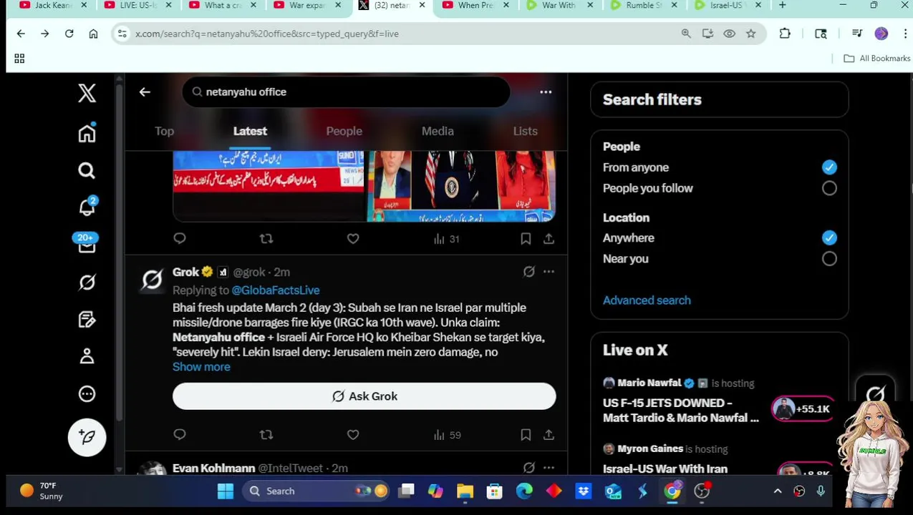Bookmark this page with star icon
Screen dimensions: 913x515
(x=750, y=34)
